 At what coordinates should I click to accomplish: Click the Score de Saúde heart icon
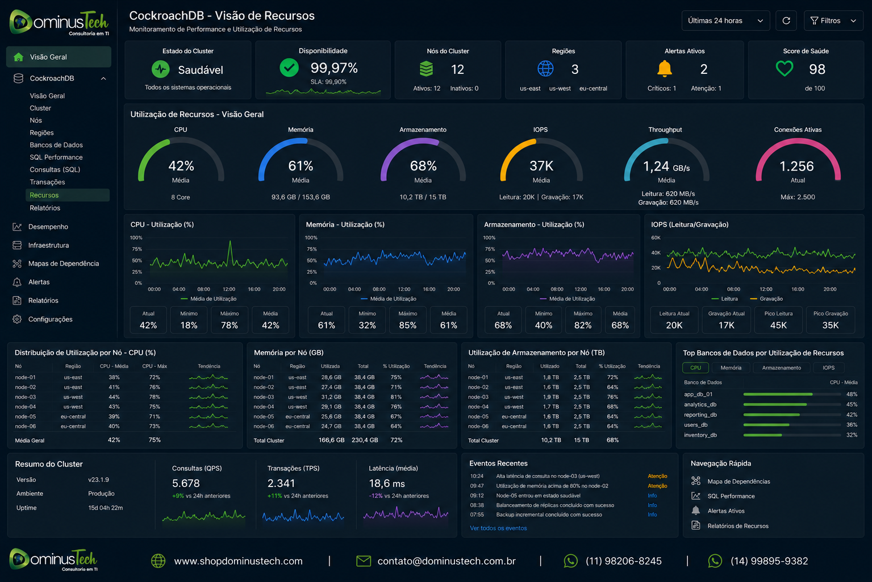[785, 69]
